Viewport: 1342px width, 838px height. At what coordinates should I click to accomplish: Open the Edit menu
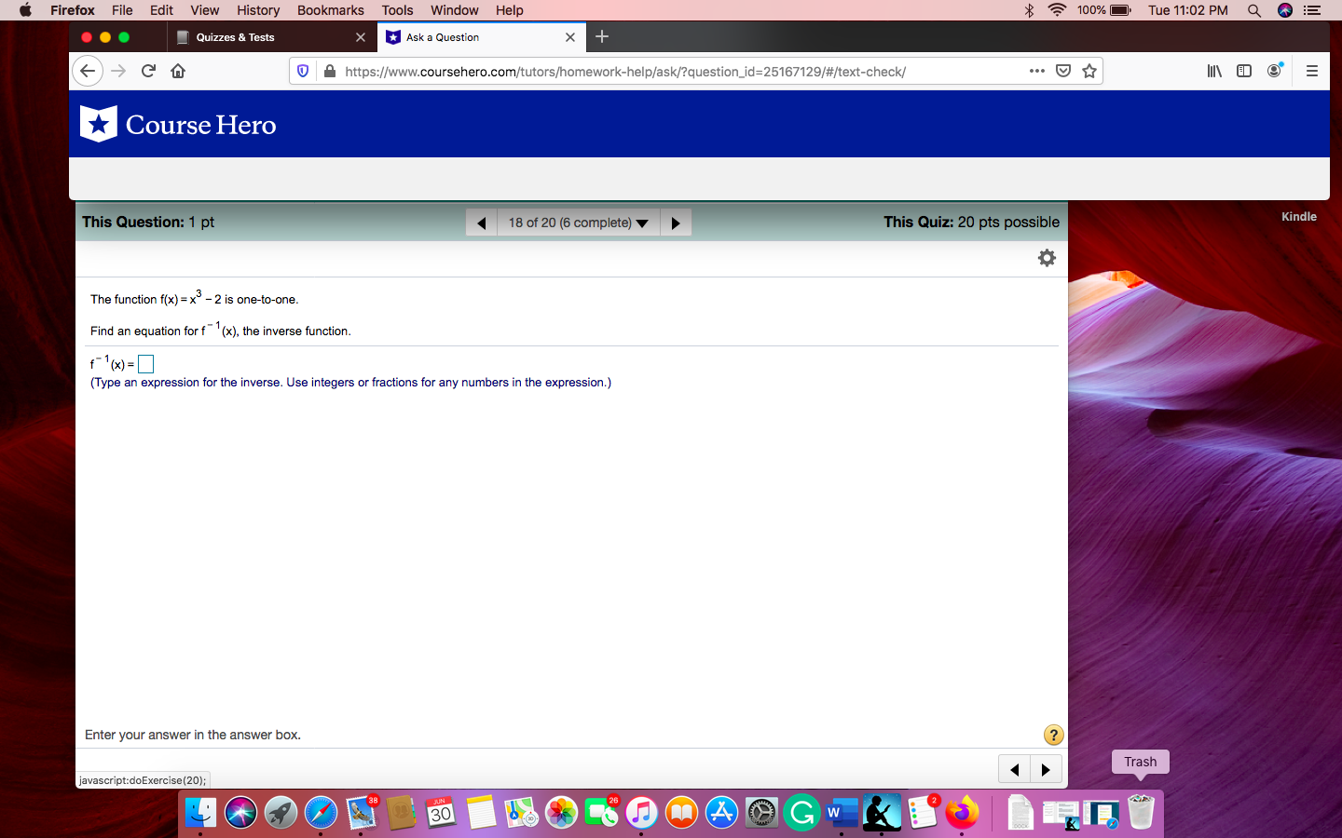tap(161, 10)
